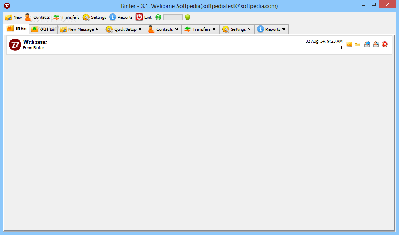Close the Binfer window
This screenshot has height=235, width=399.
[387, 4]
